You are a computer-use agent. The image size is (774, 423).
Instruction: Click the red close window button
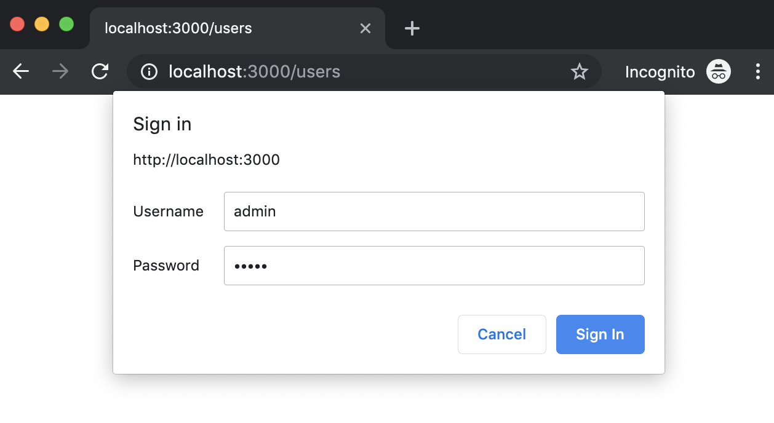17,24
